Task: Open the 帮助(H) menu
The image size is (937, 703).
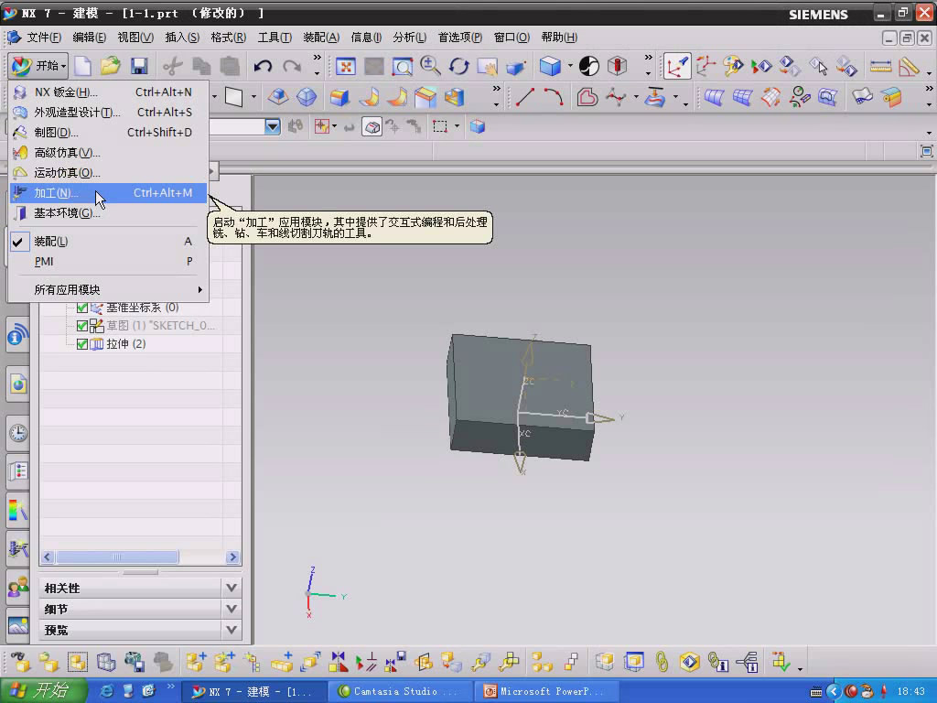Action: pos(559,38)
